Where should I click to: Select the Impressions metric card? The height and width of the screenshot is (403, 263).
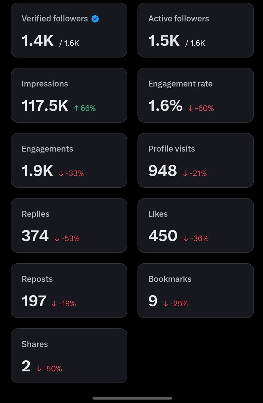pyautogui.click(x=69, y=95)
